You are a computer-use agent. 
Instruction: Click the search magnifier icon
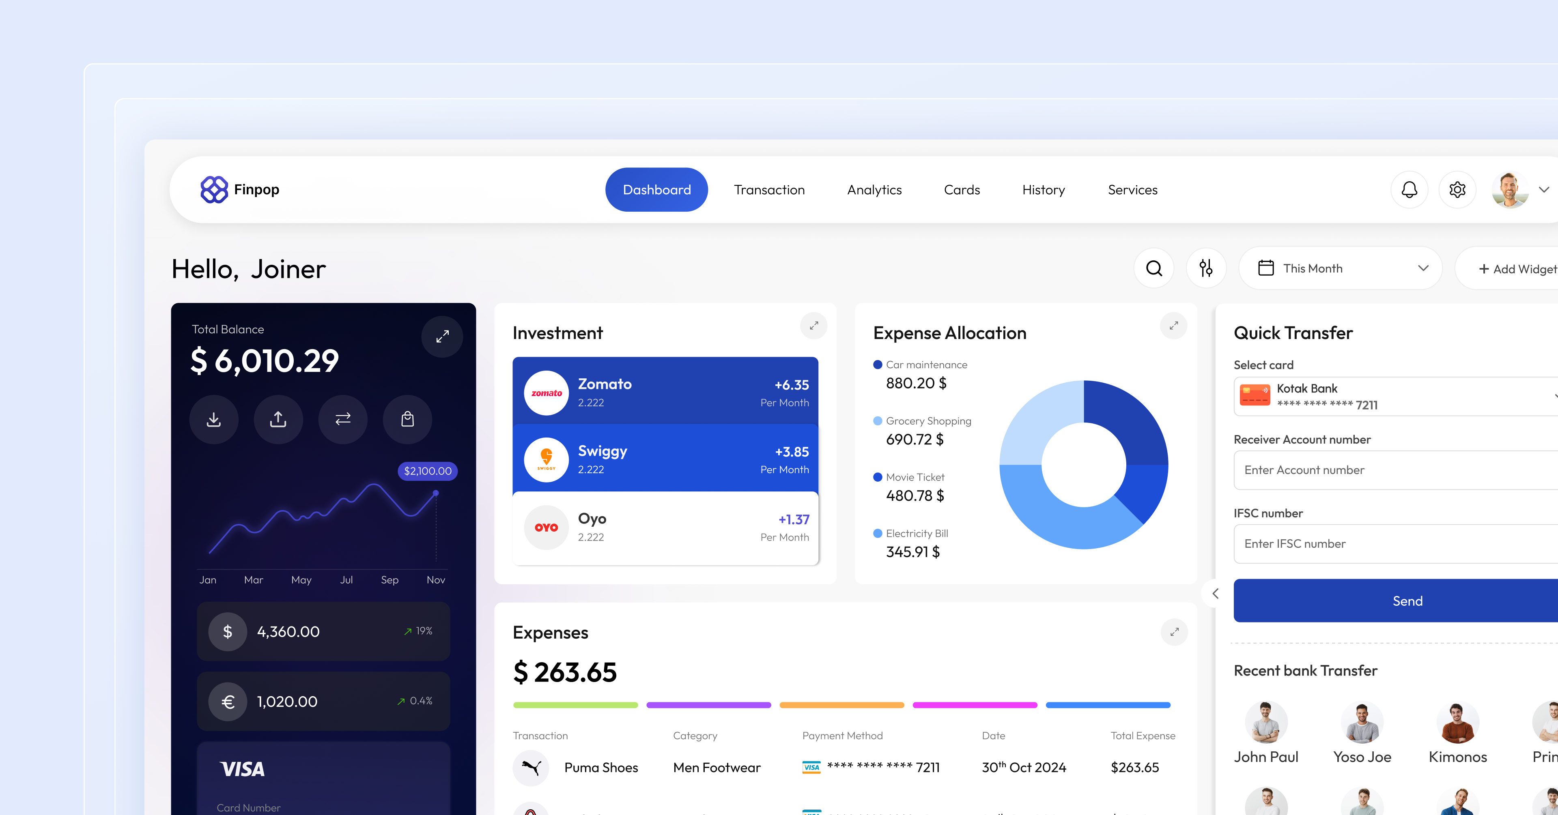pos(1154,268)
